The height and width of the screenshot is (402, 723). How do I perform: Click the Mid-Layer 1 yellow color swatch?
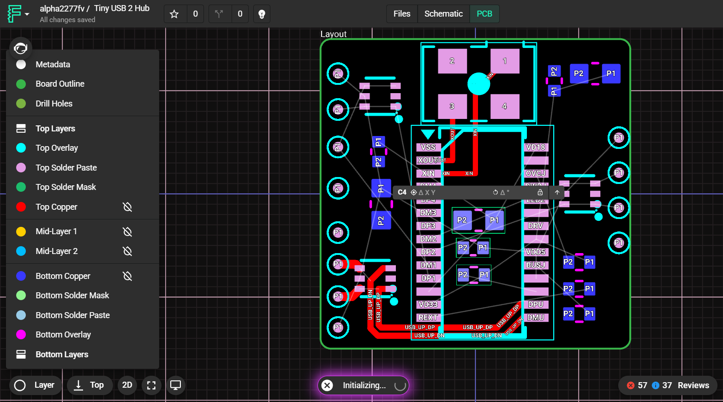21,231
